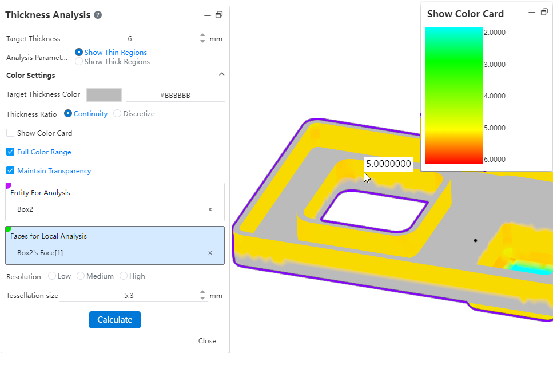Collapse the Color Settings section

[x=221, y=74]
